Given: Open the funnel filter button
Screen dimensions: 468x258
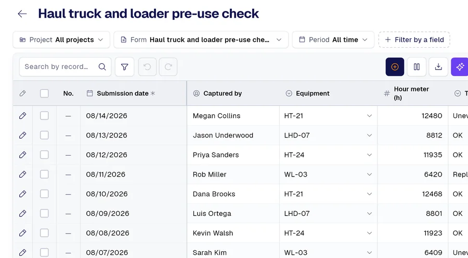Looking at the screenshot, I should 124,67.
